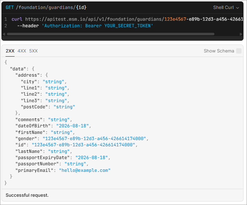Switch to the 5XX response tab
Viewport: 247px width, 205px height.
click(x=33, y=51)
